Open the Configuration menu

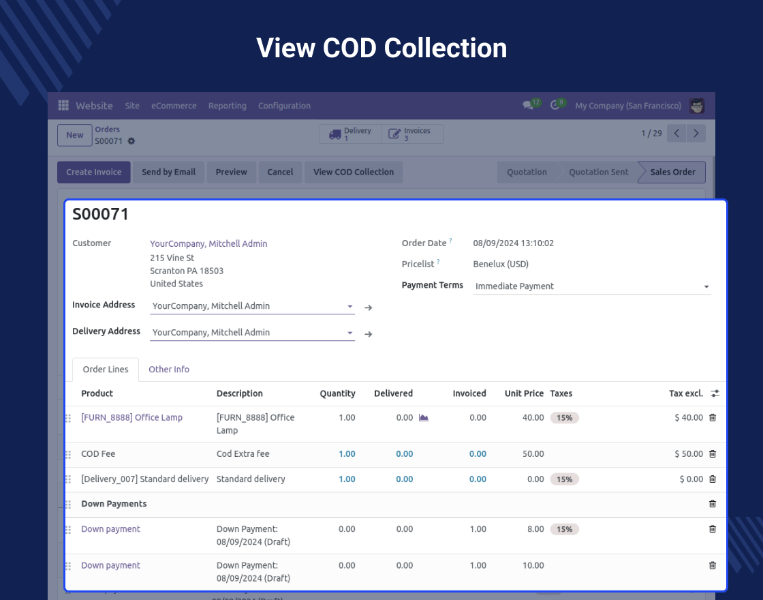click(284, 106)
